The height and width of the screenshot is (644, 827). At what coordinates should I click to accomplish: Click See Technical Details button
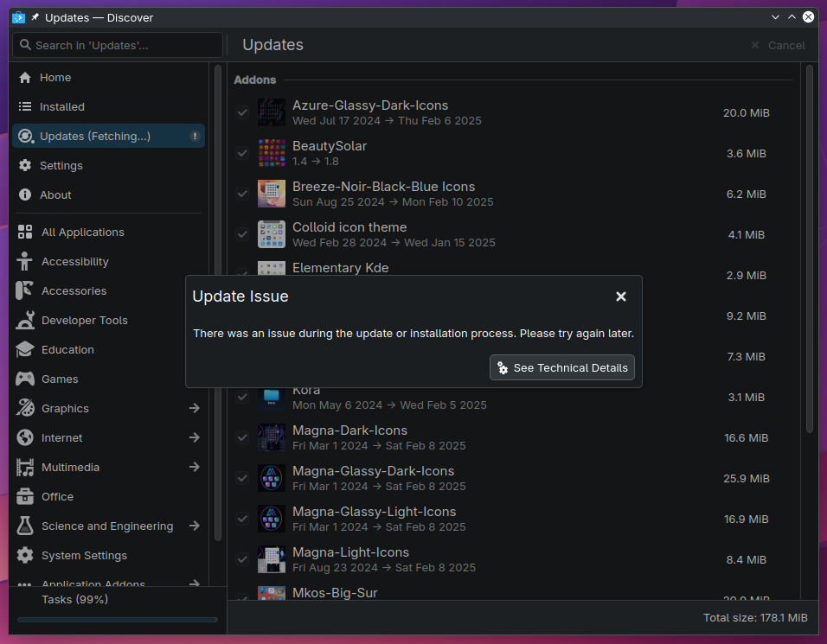pos(562,368)
